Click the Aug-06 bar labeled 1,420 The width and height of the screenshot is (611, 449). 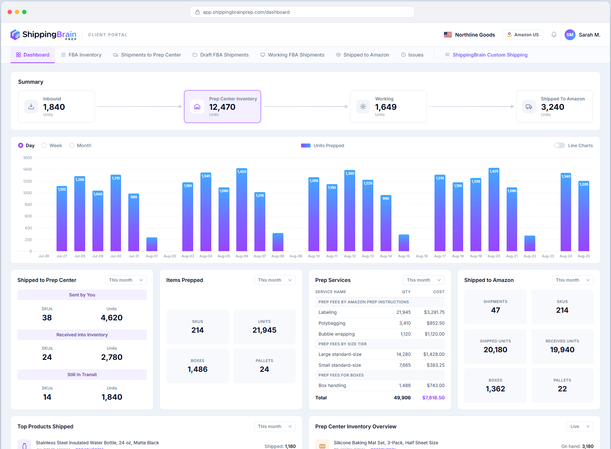click(242, 209)
